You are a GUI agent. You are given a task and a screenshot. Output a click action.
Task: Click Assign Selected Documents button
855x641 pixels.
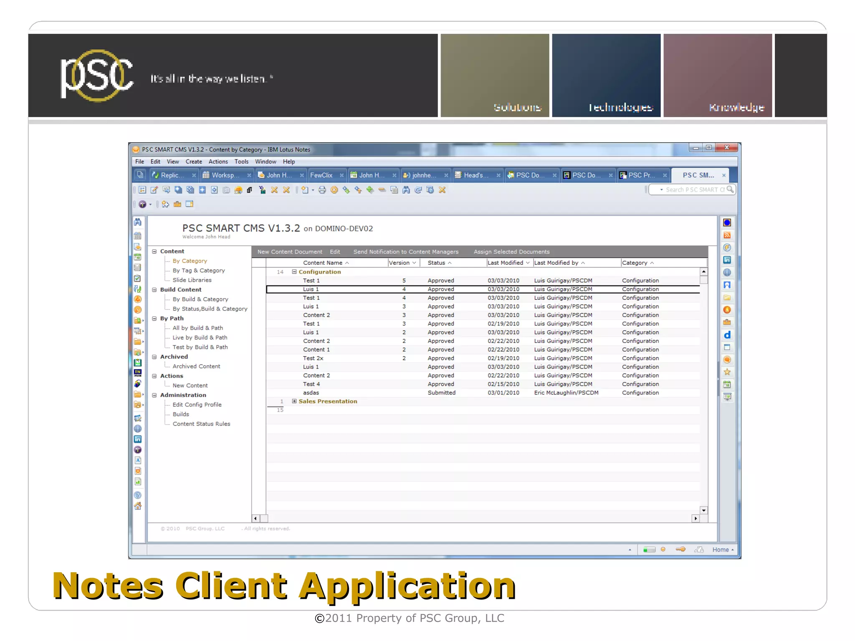(x=511, y=252)
